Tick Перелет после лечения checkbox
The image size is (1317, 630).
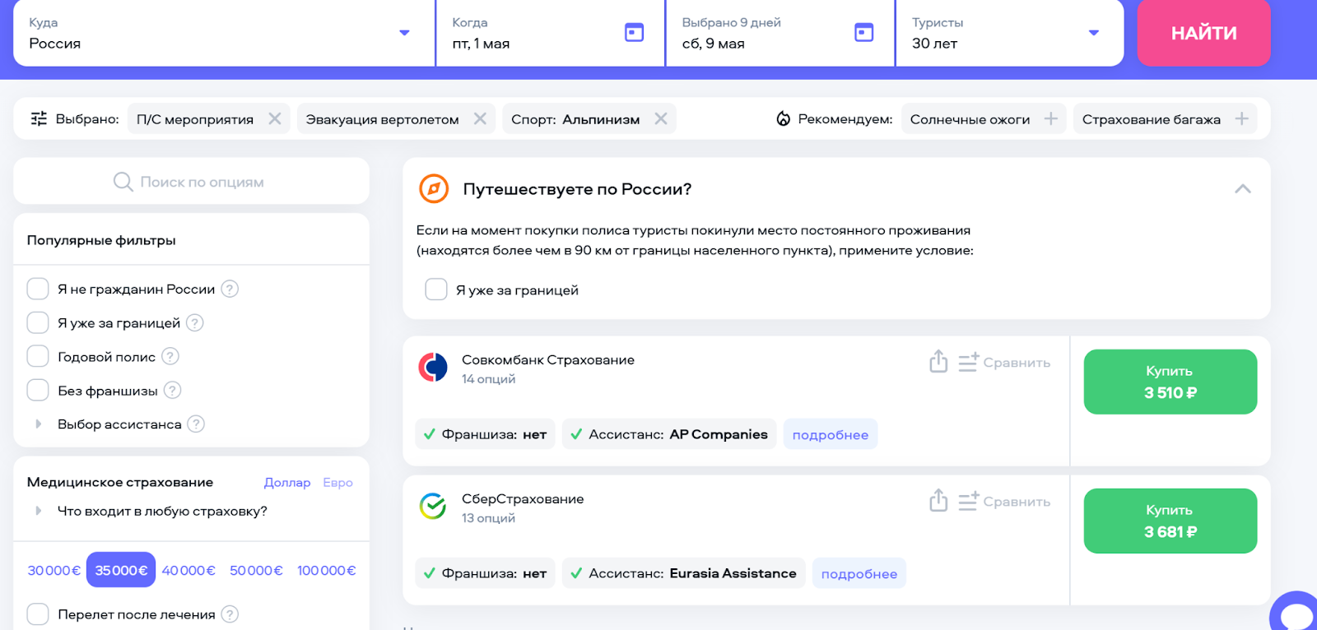point(38,614)
